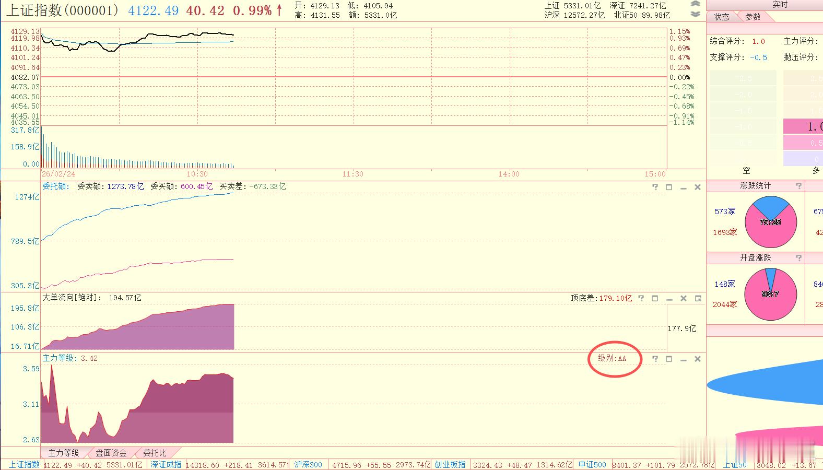Close the 主力等级 chart panel
Image resolution: width=823 pixels, height=470 pixels.
(697, 359)
